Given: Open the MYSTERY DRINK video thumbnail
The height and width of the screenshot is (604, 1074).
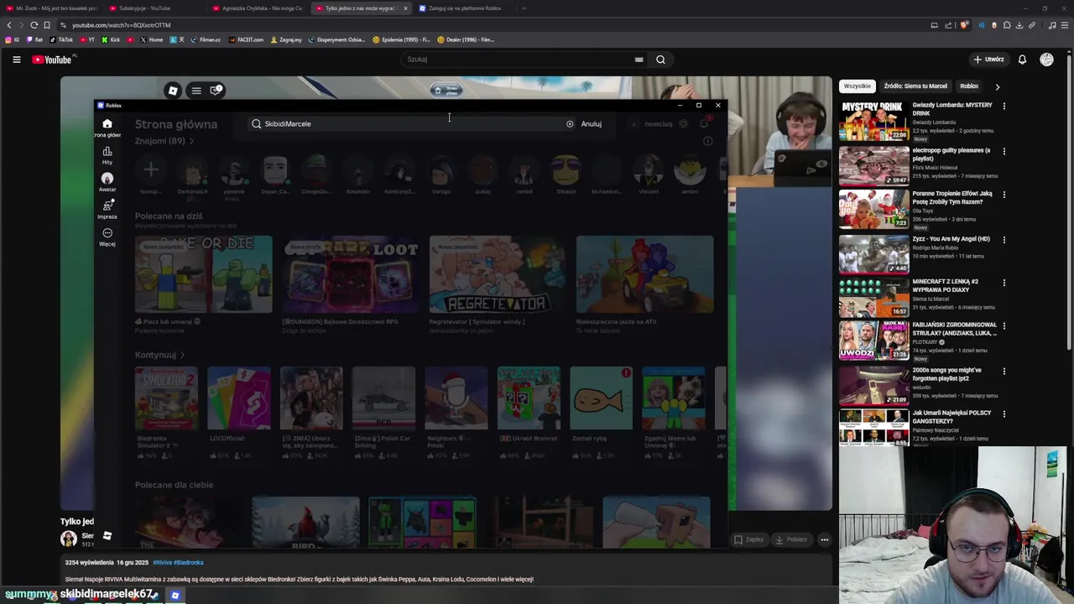Looking at the screenshot, I should (x=873, y=121).
